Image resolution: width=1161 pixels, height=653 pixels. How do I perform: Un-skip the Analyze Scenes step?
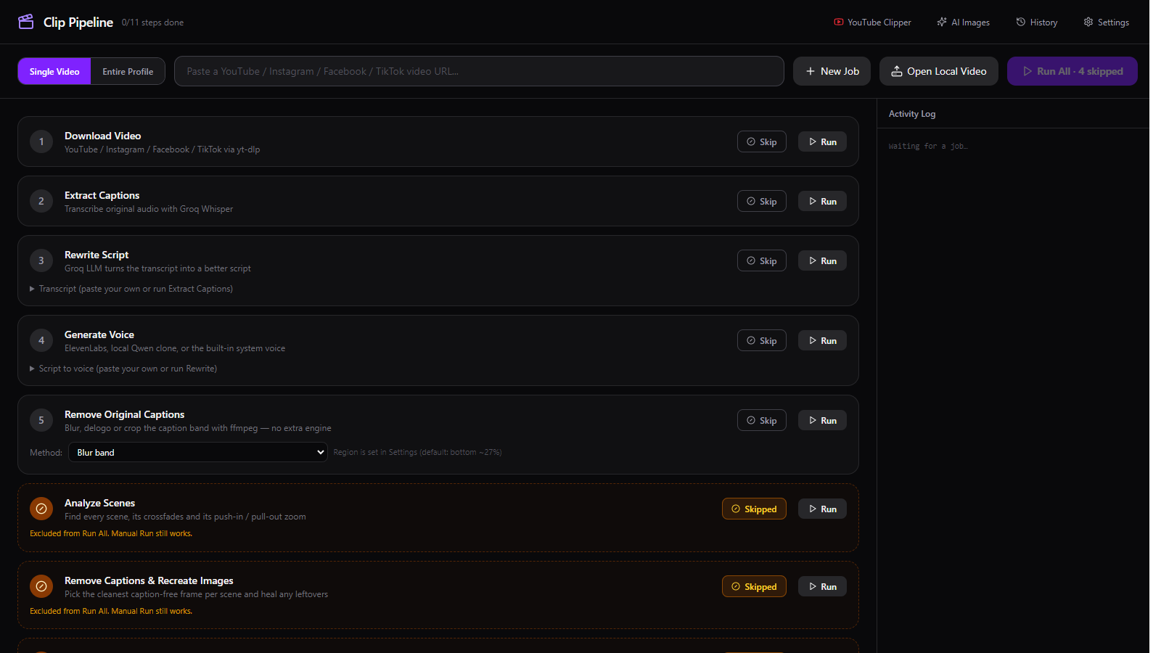coord(754,509)
